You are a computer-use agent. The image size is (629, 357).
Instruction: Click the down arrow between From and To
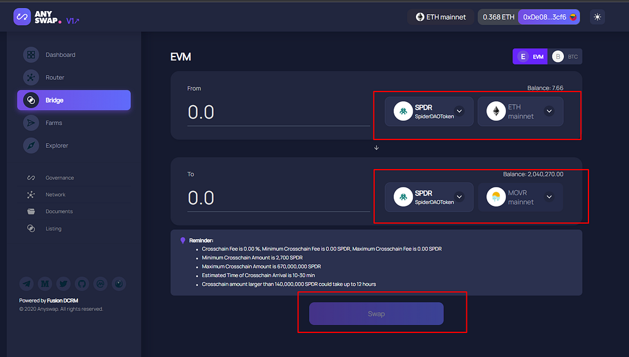click(377, 147)
